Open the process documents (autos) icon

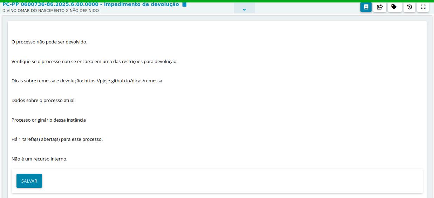(x=366, y=7)
